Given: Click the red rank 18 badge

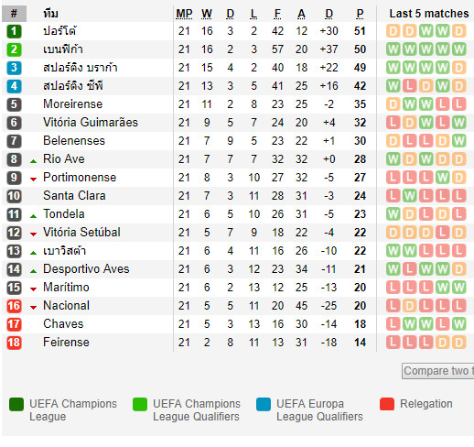Looking at the screenshot, I should click(x=14, y=343).
